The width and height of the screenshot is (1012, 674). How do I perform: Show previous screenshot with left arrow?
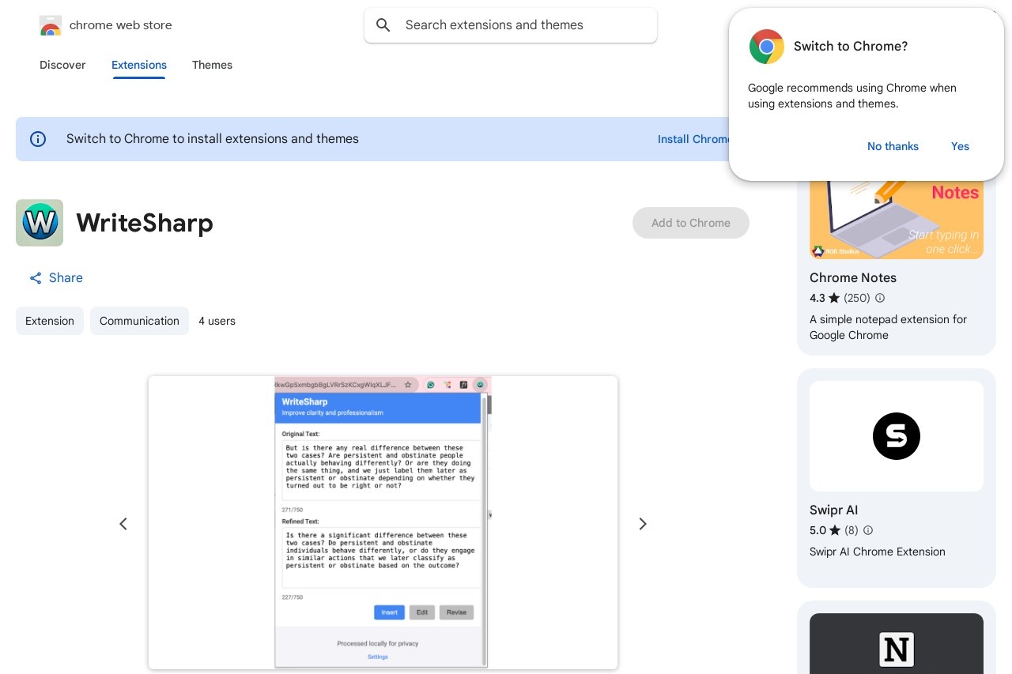click(123, 524)
